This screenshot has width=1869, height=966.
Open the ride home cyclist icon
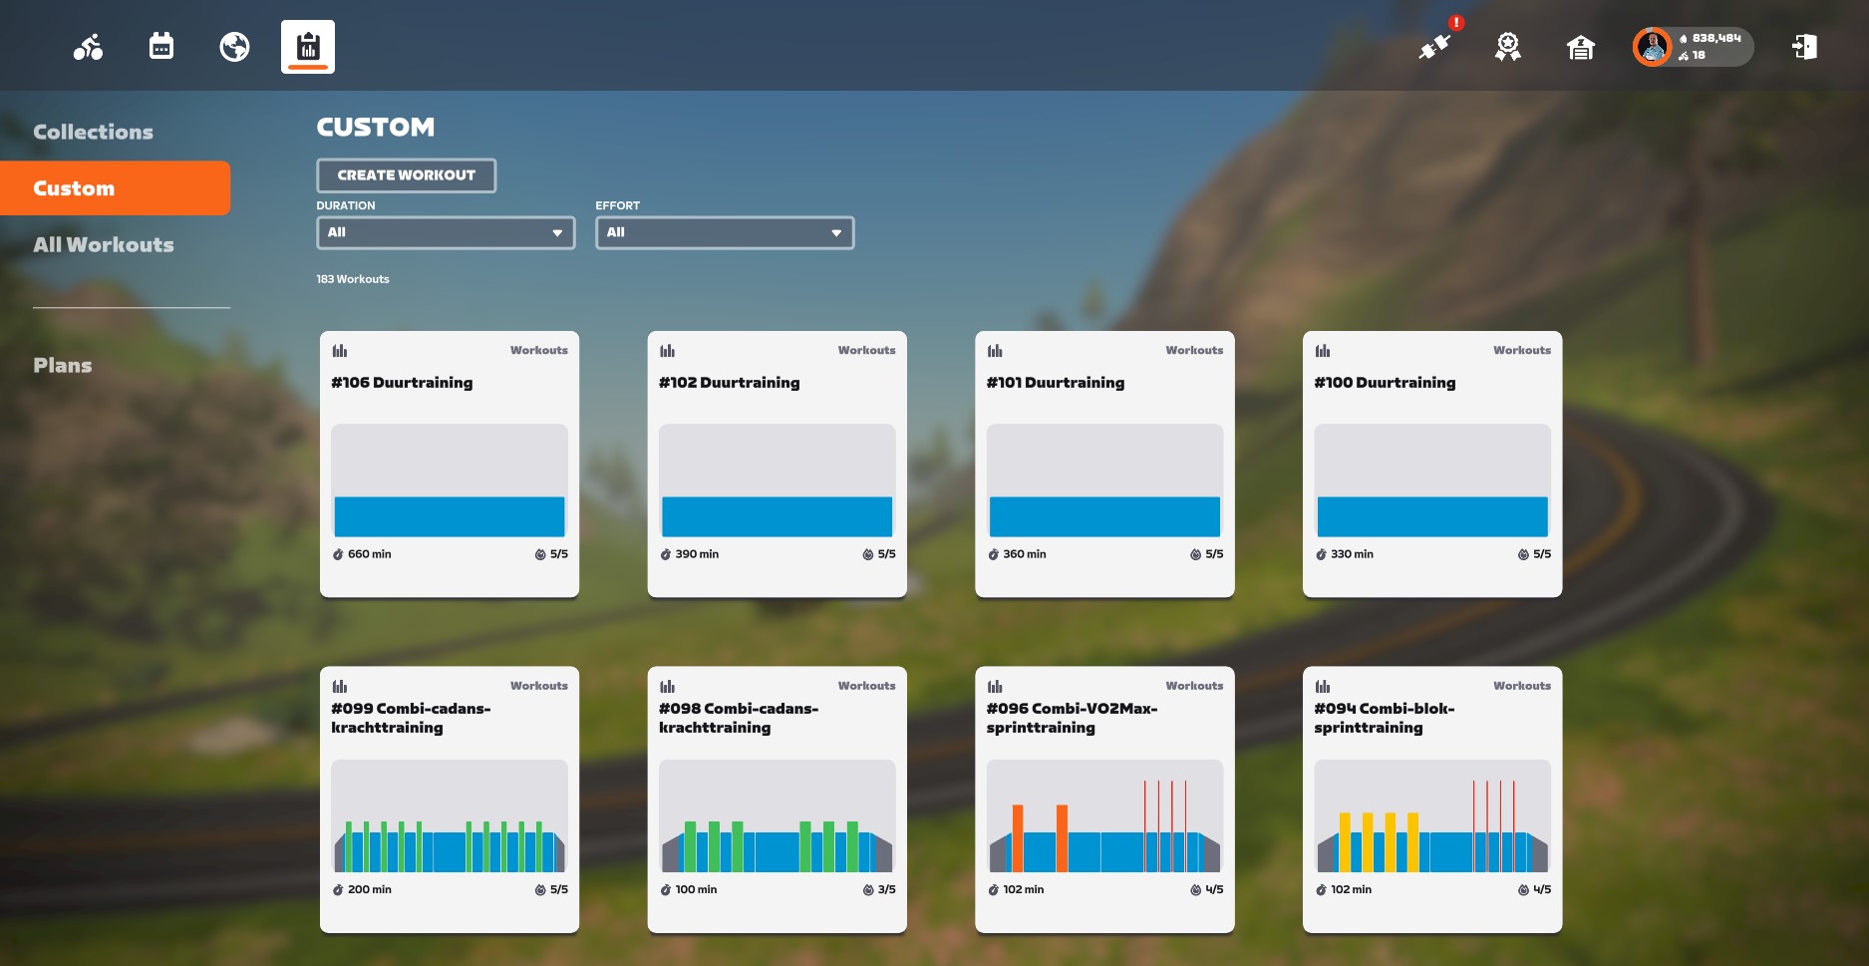(88, 47)
